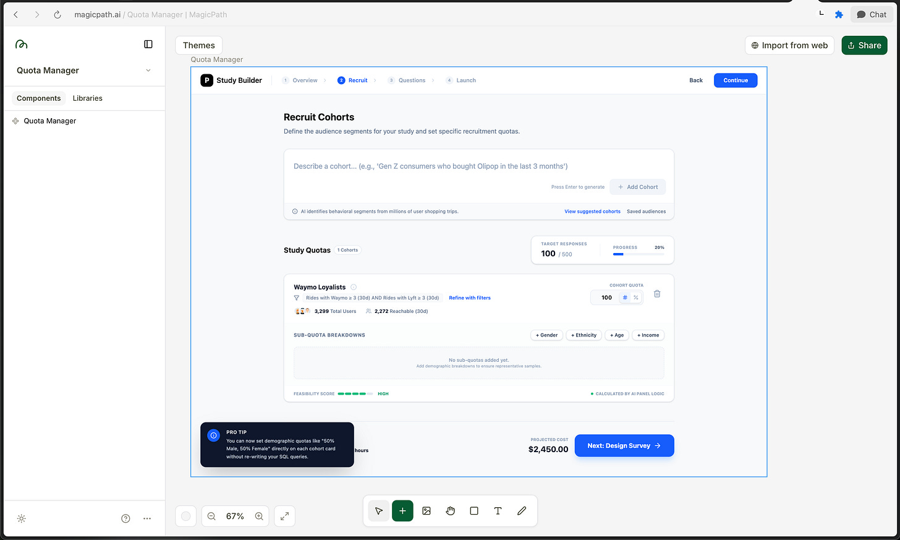The width and height of the screenshot is (900, 540).
Task: Open the browser extensions puzzle icon
Action: [x=839, y=14]
